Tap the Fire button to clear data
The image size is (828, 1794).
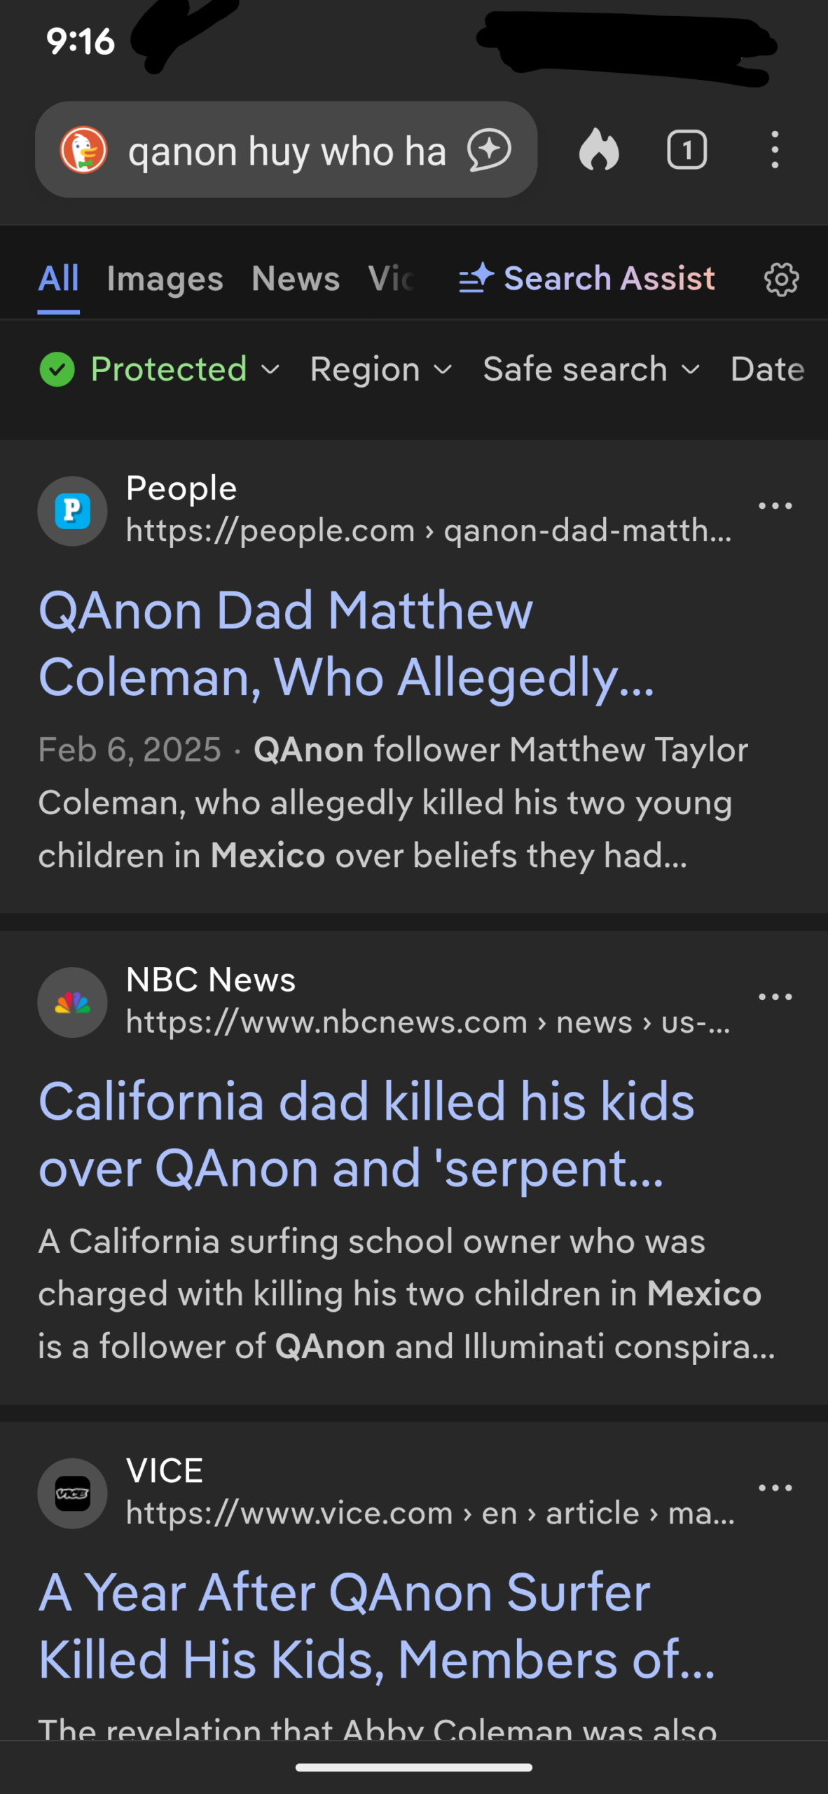(599, 150)
